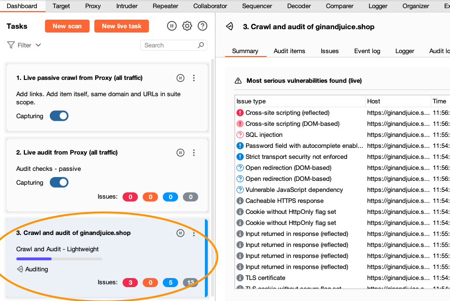Screen dimensions: 450x301
Task: Pause the Live passive crawl task
Action: pos(180,78)
